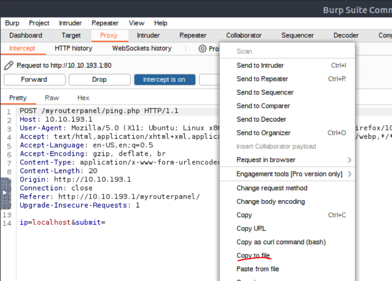Open the Sequencer tab

(x=298, y=35)
